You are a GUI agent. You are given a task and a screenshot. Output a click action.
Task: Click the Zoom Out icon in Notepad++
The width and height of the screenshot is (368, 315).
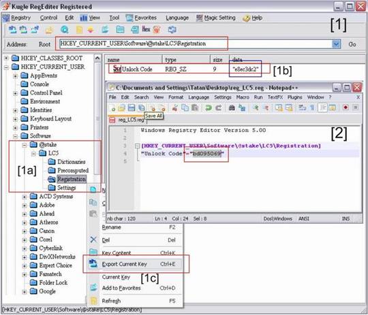pos(266,107)
